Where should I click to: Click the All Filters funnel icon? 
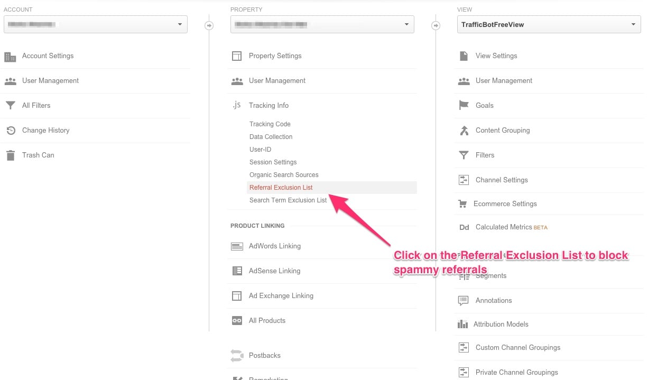click(x=10, y=106)
